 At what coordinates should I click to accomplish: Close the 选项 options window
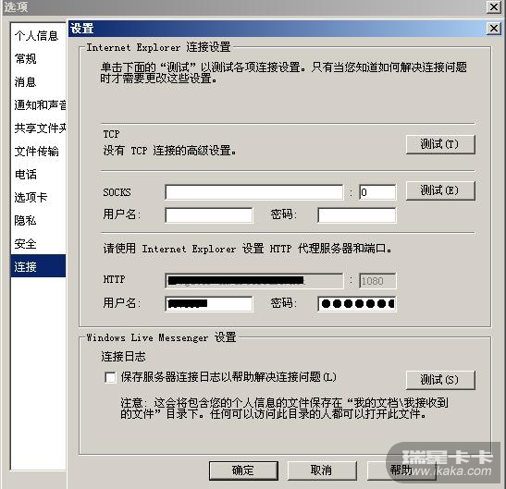pos(493,6)
